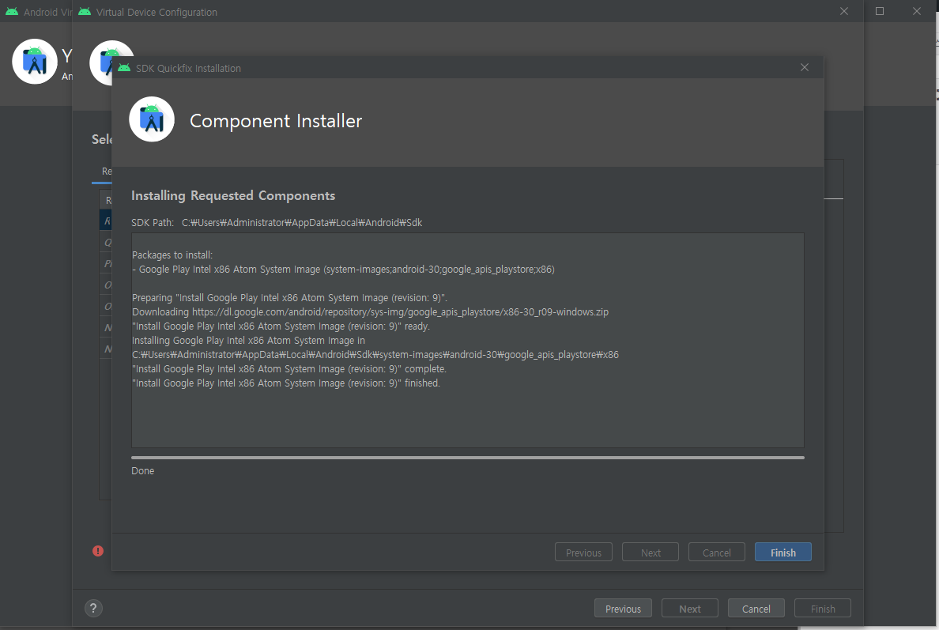
Task: Click the Preparing install log line
Action: [289, 298]
